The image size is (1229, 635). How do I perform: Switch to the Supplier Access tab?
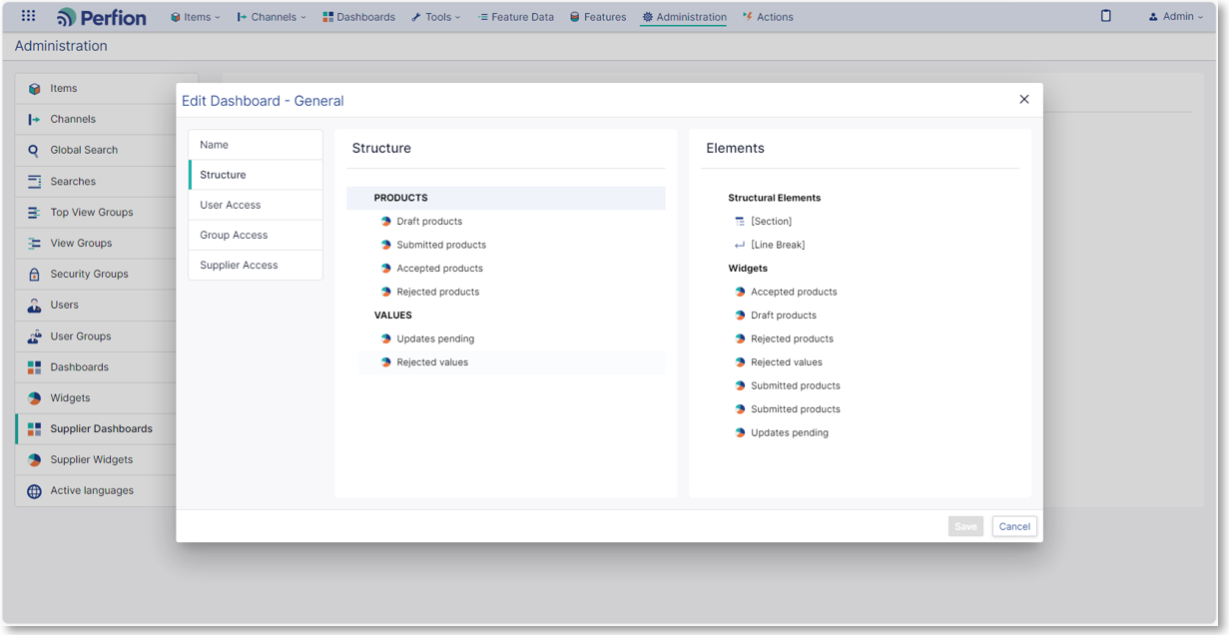(256, 265)
